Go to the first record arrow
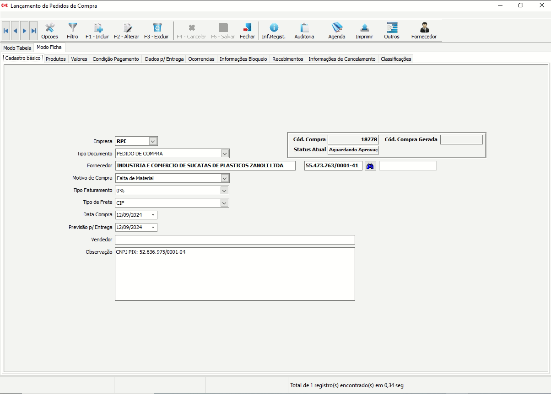The width and height of the screenshot is (551, 394). [6, 31]
